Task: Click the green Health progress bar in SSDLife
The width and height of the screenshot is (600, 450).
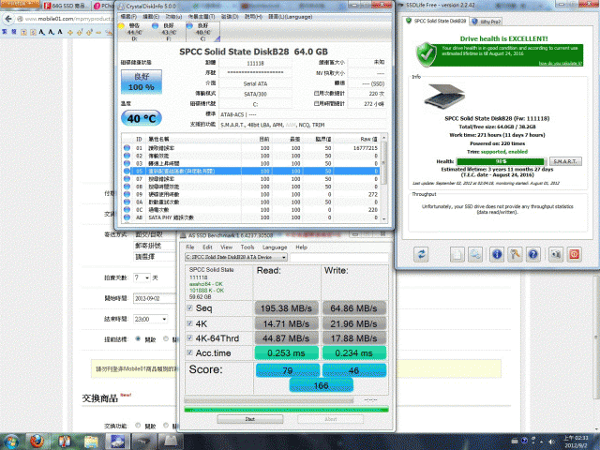Action: pos(501,161)
